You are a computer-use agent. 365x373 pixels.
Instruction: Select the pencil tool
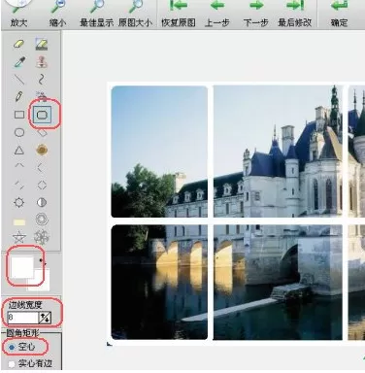tap(19, 96)
